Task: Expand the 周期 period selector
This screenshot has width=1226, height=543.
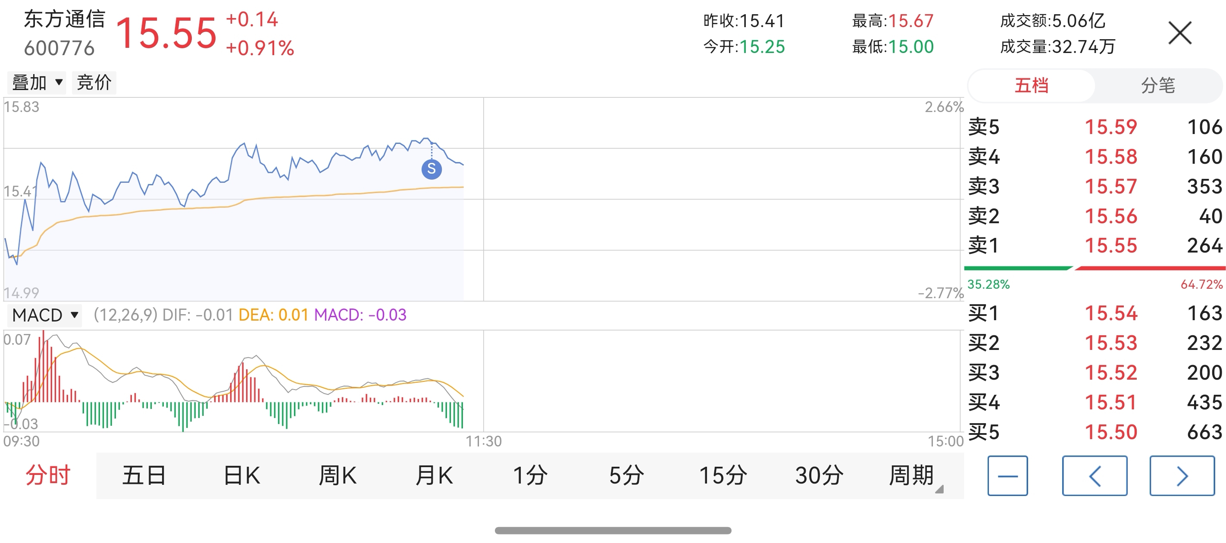Action: pyautogui.click(x=912, y=475)
